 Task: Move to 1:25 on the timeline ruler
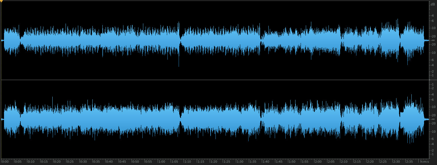tap(227, 162)
